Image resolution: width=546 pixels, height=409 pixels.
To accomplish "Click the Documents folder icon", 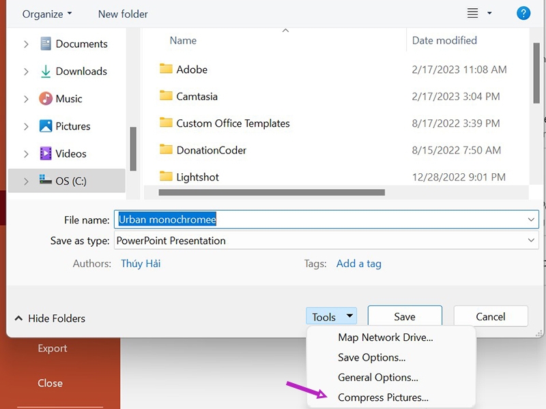I will coord(46,44).
